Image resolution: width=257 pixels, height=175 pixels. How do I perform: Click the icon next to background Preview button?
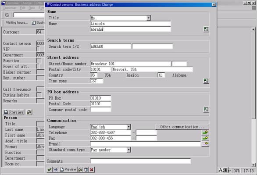[x=29, y=112]
